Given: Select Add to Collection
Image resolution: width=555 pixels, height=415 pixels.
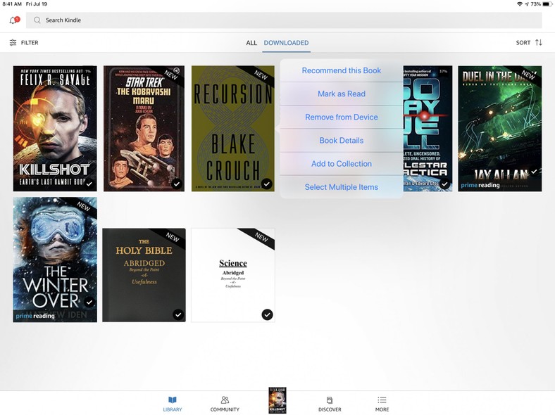Looking at the screenshot, I should [342, 164].
